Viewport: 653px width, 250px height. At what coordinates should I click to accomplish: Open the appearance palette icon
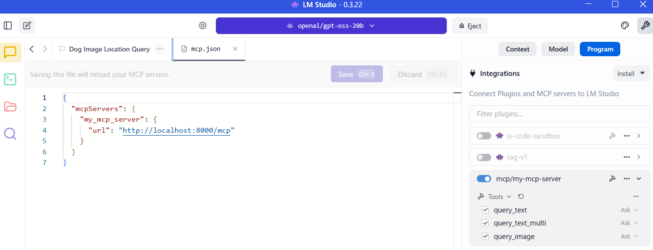tap(625, 25)
